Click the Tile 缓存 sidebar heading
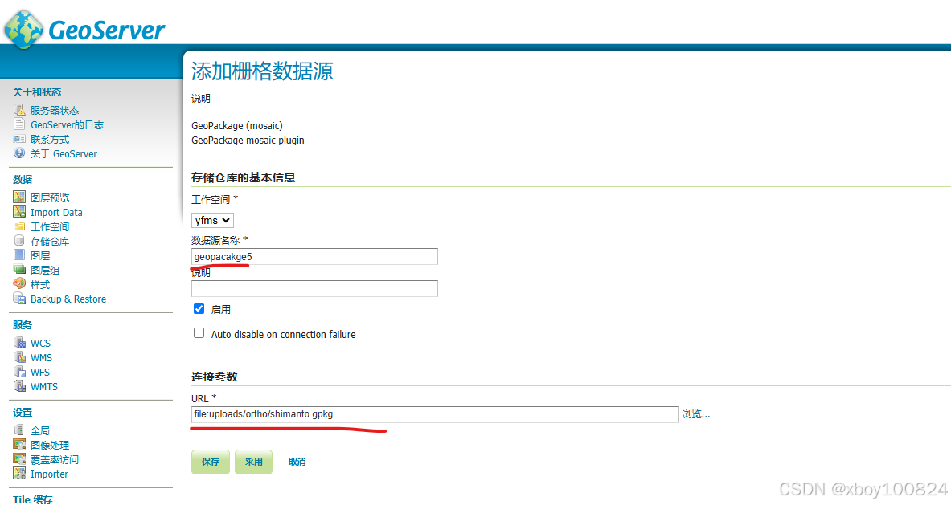Viewport: 951px width, 505px height. tap(33, 499)
